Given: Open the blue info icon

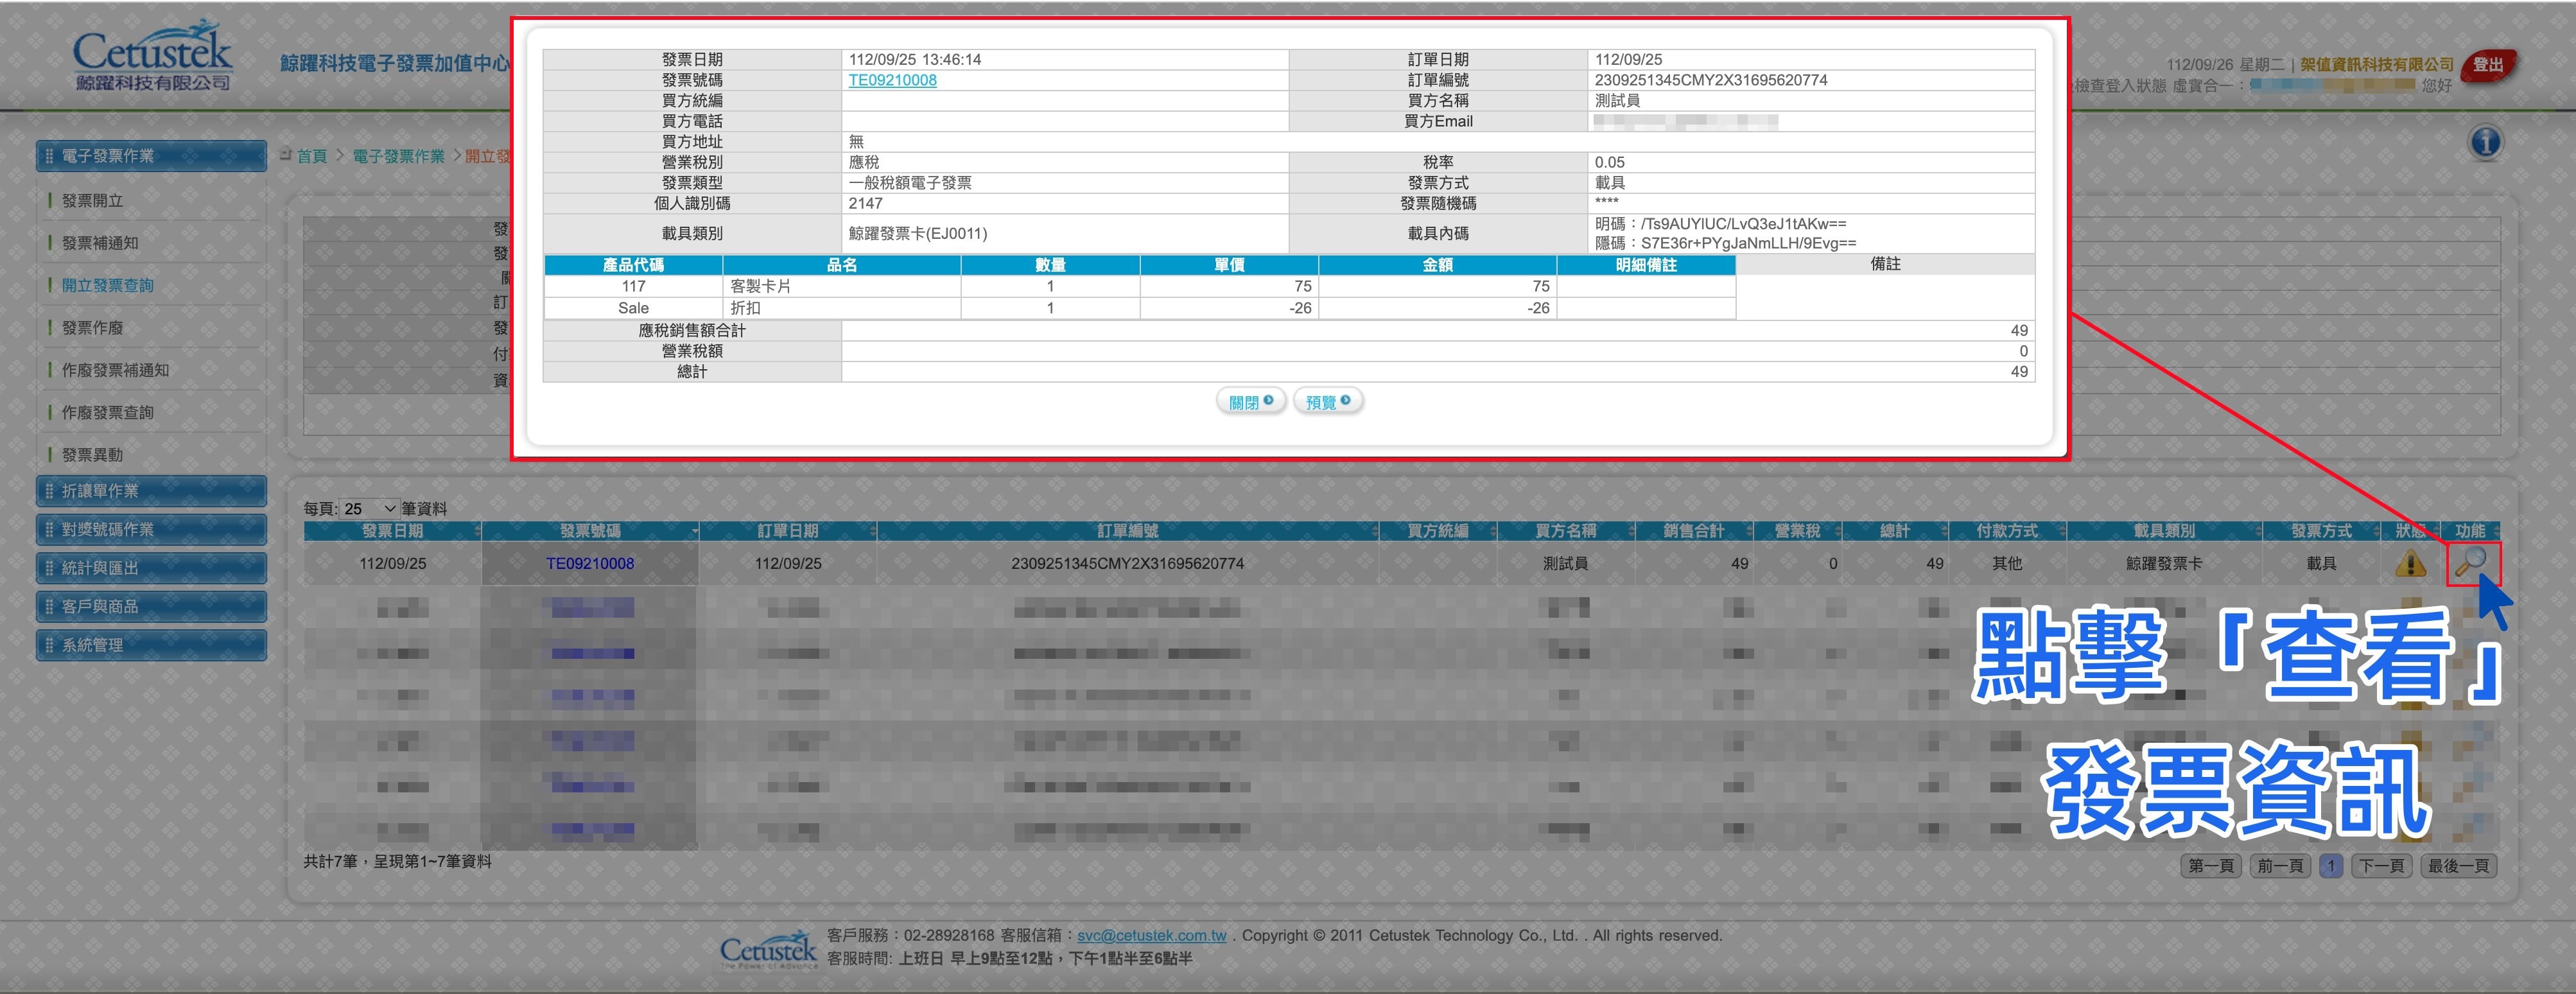Looking at the screenshot, I should coord(2485,142).
